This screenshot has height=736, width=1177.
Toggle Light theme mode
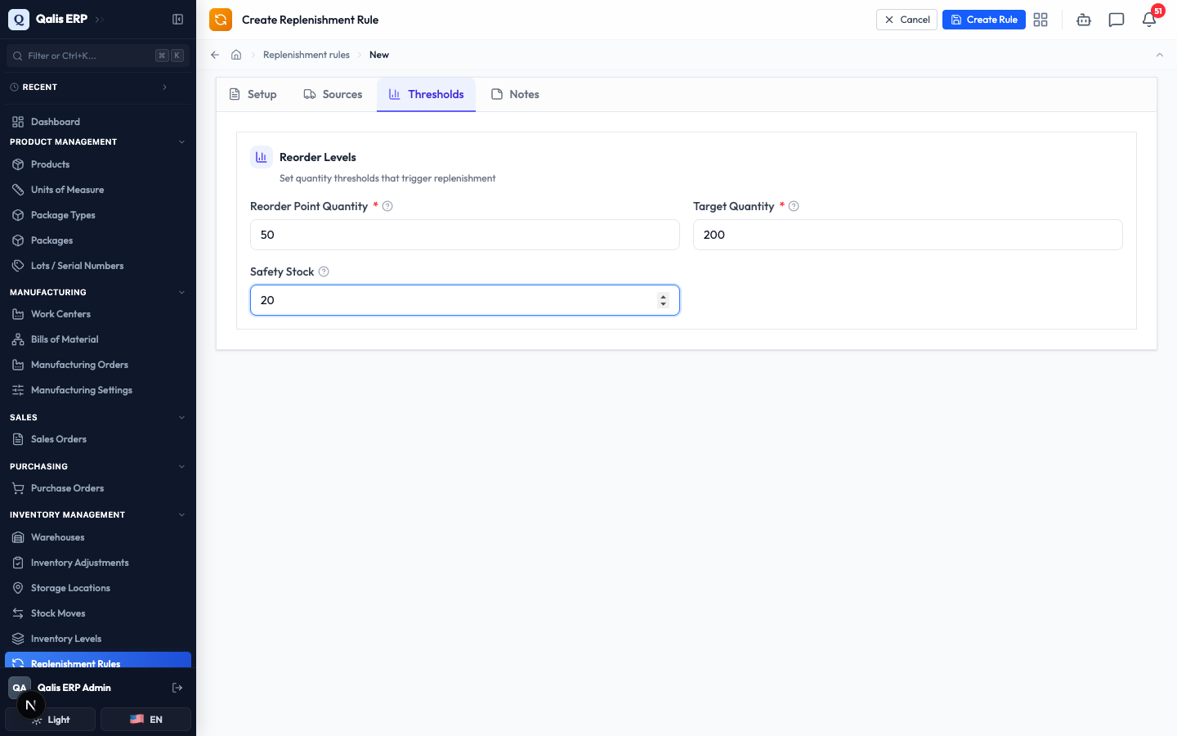click(51, 720)
